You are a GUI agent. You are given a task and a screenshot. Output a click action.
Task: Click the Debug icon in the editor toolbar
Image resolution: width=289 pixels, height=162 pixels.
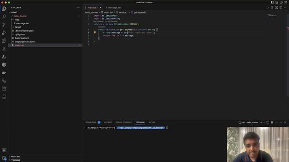tap(272, 8)
